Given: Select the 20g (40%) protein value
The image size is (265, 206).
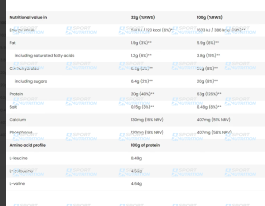Looking at the screenshot, I should click(x=142, y=94).
